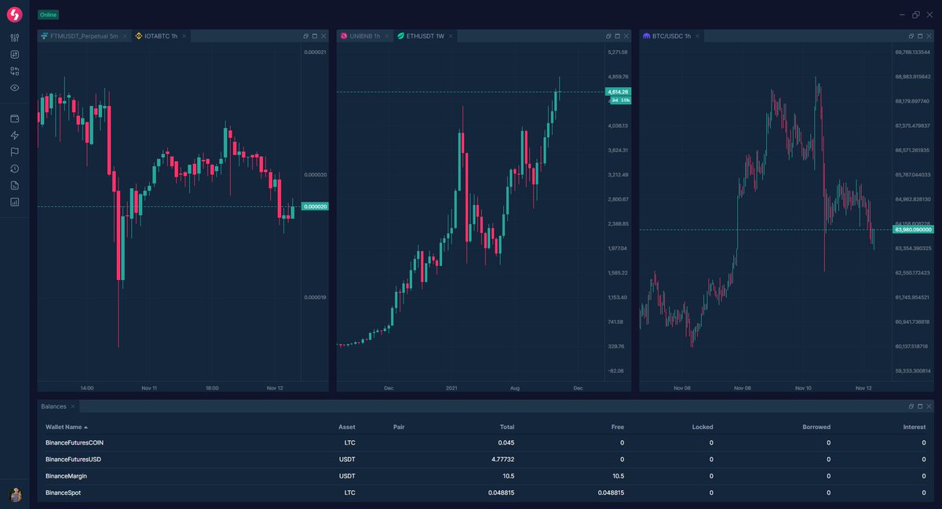Maximize the ETHUSDT chart panel
Viewport: 942px width, 509px height.
[617, 36]
